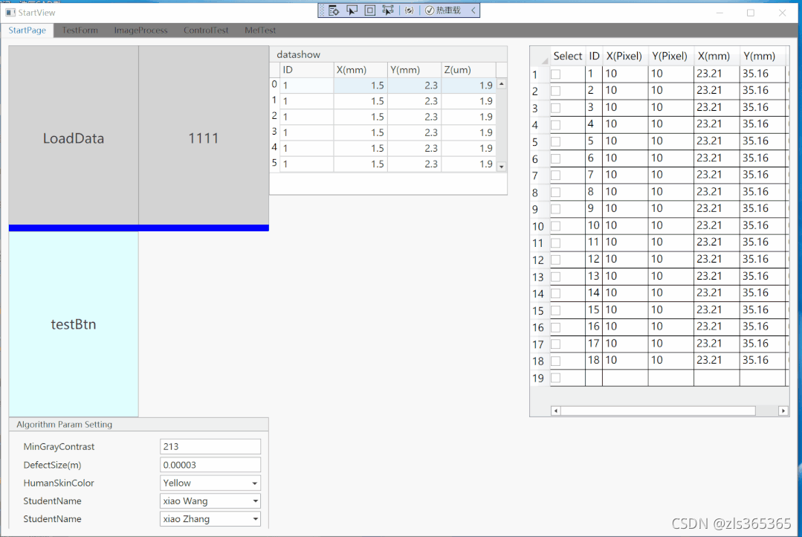Click the datashow group title
This screenshot has height=537, width=802.
pos(298,54)
